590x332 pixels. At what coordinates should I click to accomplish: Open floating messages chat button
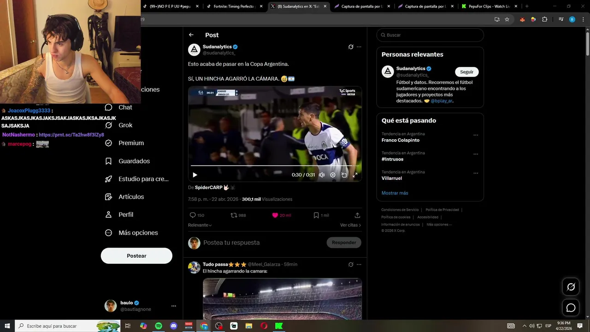571,308
